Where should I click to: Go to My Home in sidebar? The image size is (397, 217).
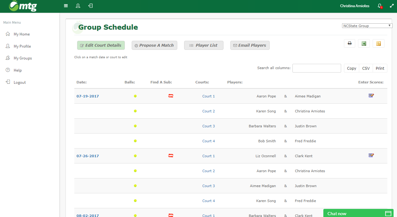[x=22, y=34]
